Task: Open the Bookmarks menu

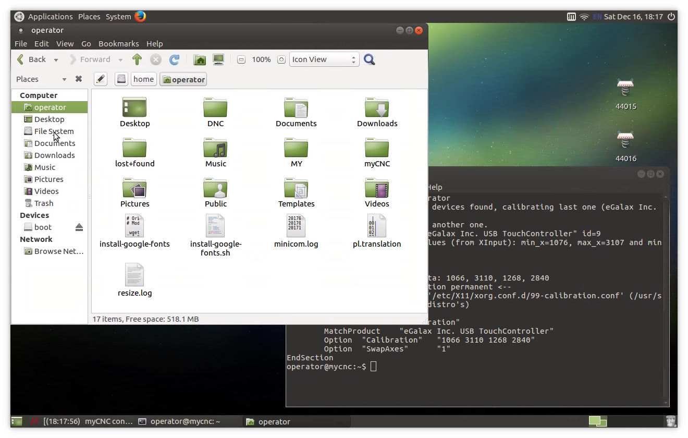Action: (x=118, y=44)
